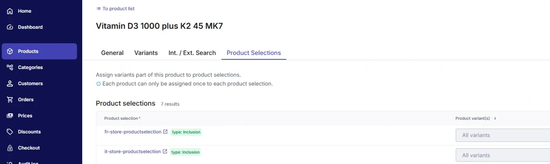Click the Checkout lock-bag icon
Image resolution: width=550 pixels, height=164 pixels.
10,148
